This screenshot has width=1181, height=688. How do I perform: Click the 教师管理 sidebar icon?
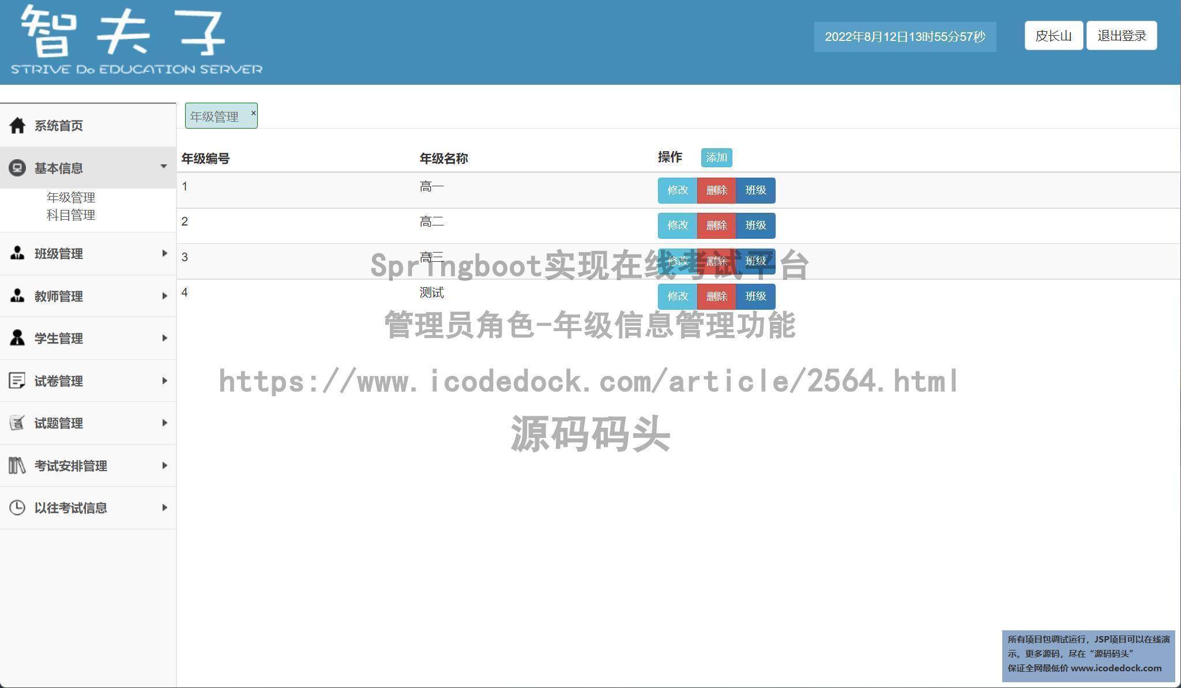pyautogui.click(x=17, y=296)
